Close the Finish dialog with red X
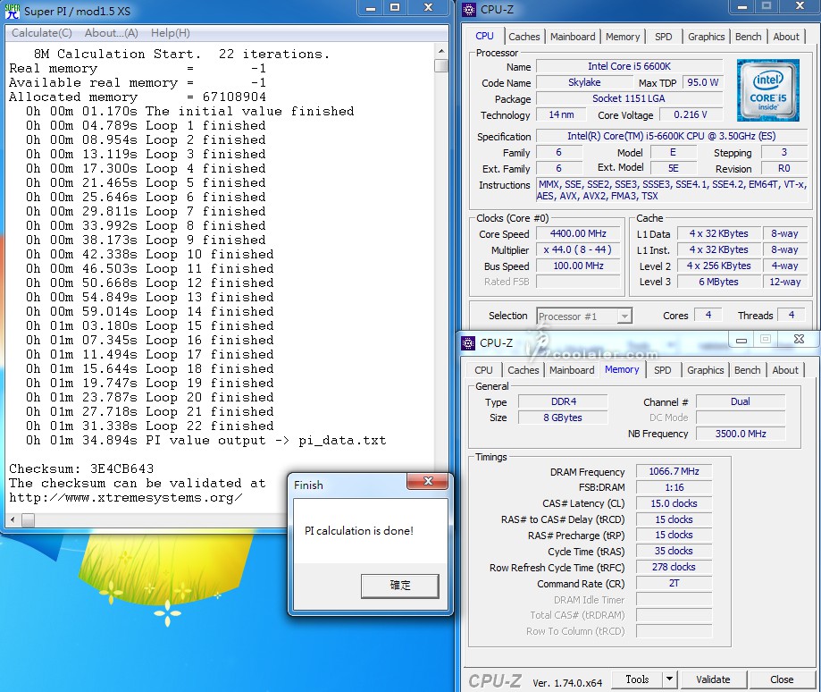 click(428, 481)
